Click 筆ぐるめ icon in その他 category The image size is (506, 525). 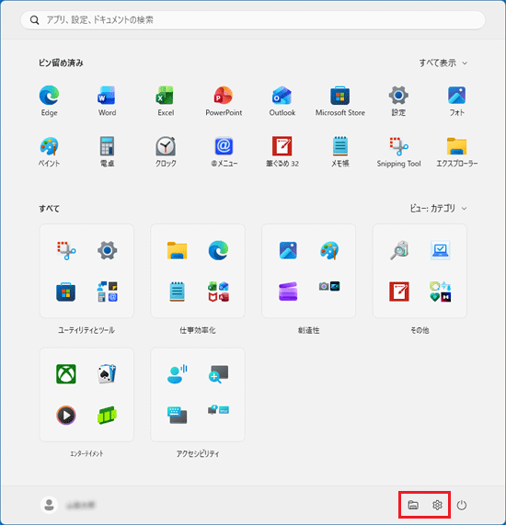pos(399,291)
